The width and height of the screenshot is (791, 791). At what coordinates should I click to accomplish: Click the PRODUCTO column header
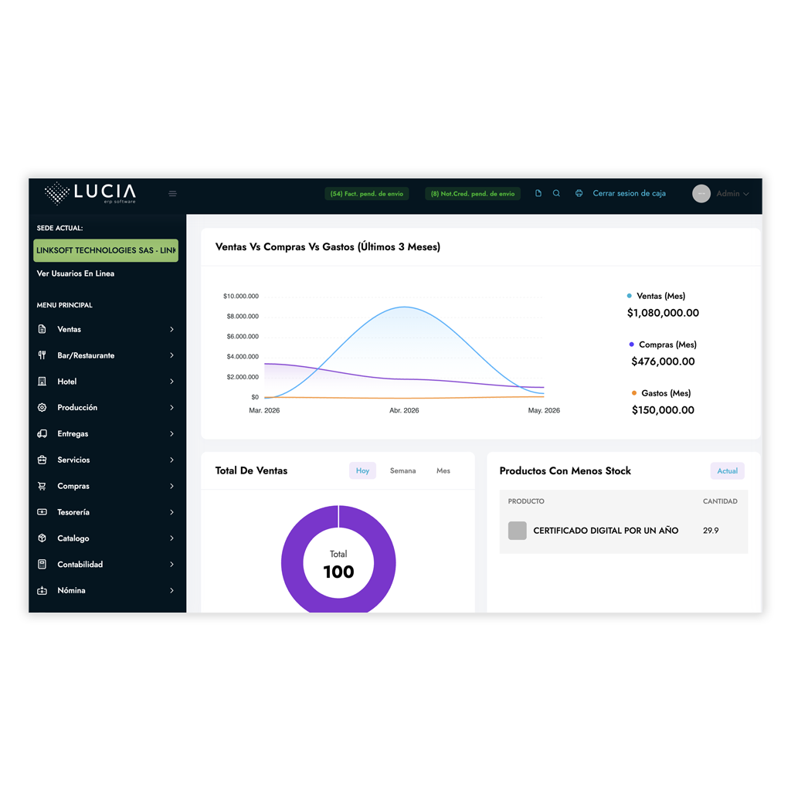(526, 501)
